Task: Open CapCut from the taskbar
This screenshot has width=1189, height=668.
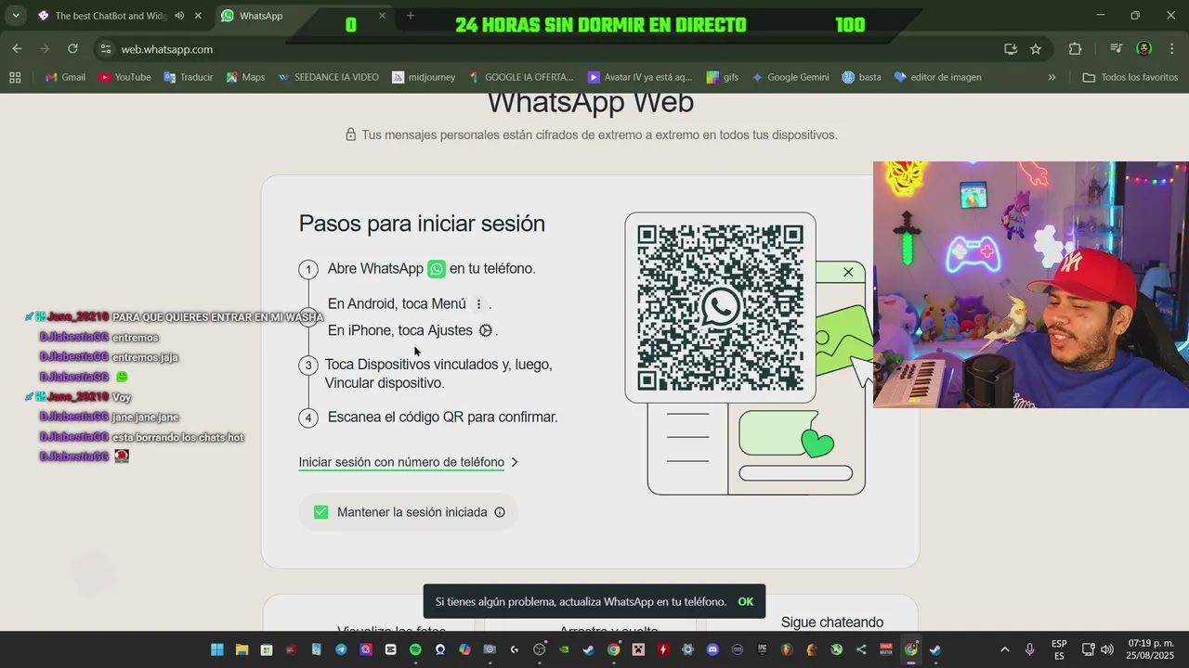Action: [x=390, y=649]
